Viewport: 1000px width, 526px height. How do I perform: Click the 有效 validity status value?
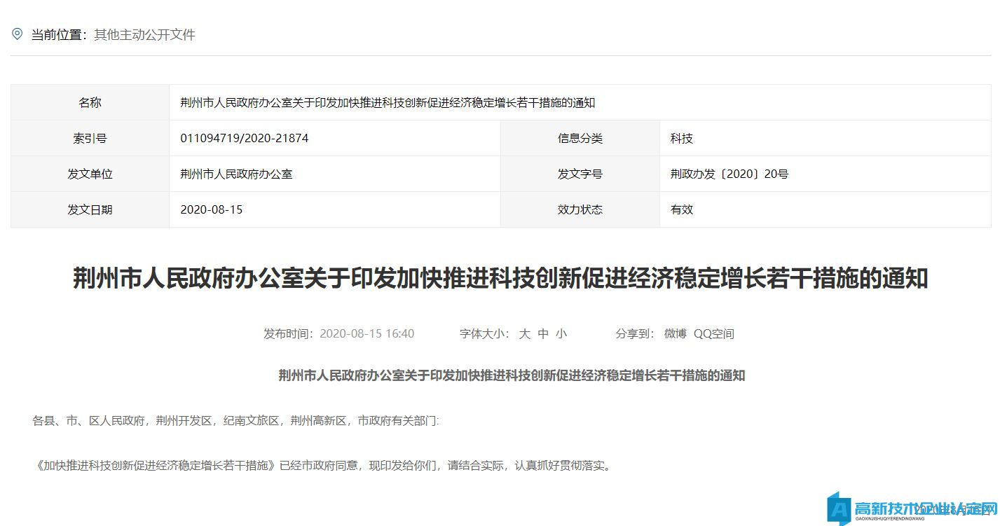tap(681, 209)
